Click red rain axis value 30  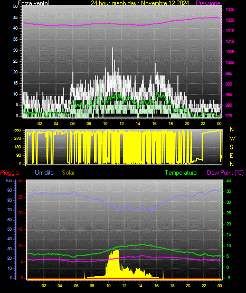(x=21, y=181)
